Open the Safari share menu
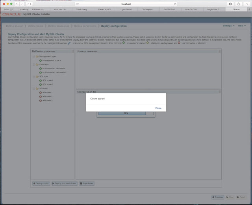Viewport: 252px width, 205px height. point(239,4)
